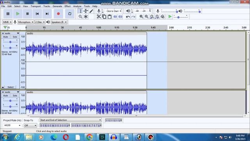Open the Edit menu
The width and height of the screenshot is (250, 141).
coord(9,6)
